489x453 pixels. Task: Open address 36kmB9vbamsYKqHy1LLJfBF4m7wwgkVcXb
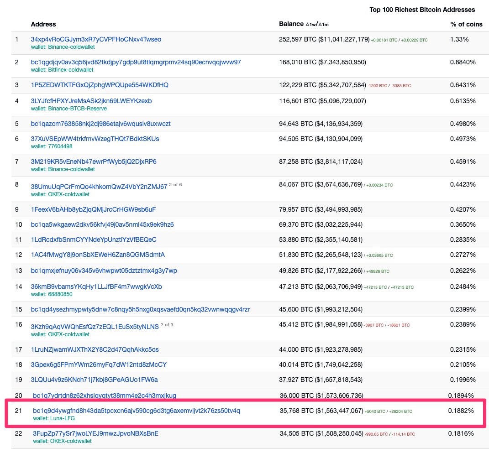(96, 286)
